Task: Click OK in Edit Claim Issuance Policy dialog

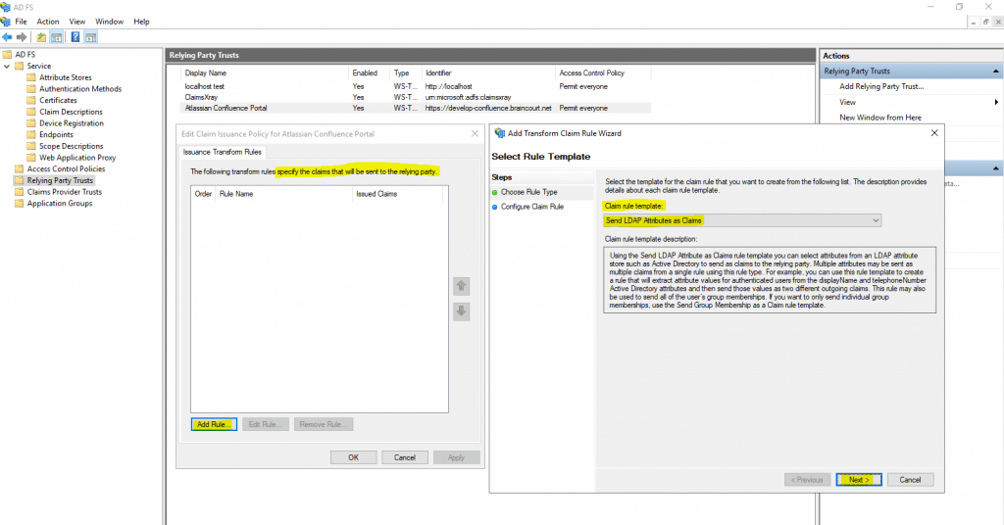Action: [353, 457]
